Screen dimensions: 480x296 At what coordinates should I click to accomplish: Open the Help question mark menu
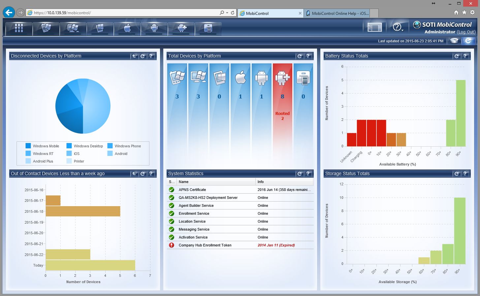pyautogui.click(x=398, y=27)
